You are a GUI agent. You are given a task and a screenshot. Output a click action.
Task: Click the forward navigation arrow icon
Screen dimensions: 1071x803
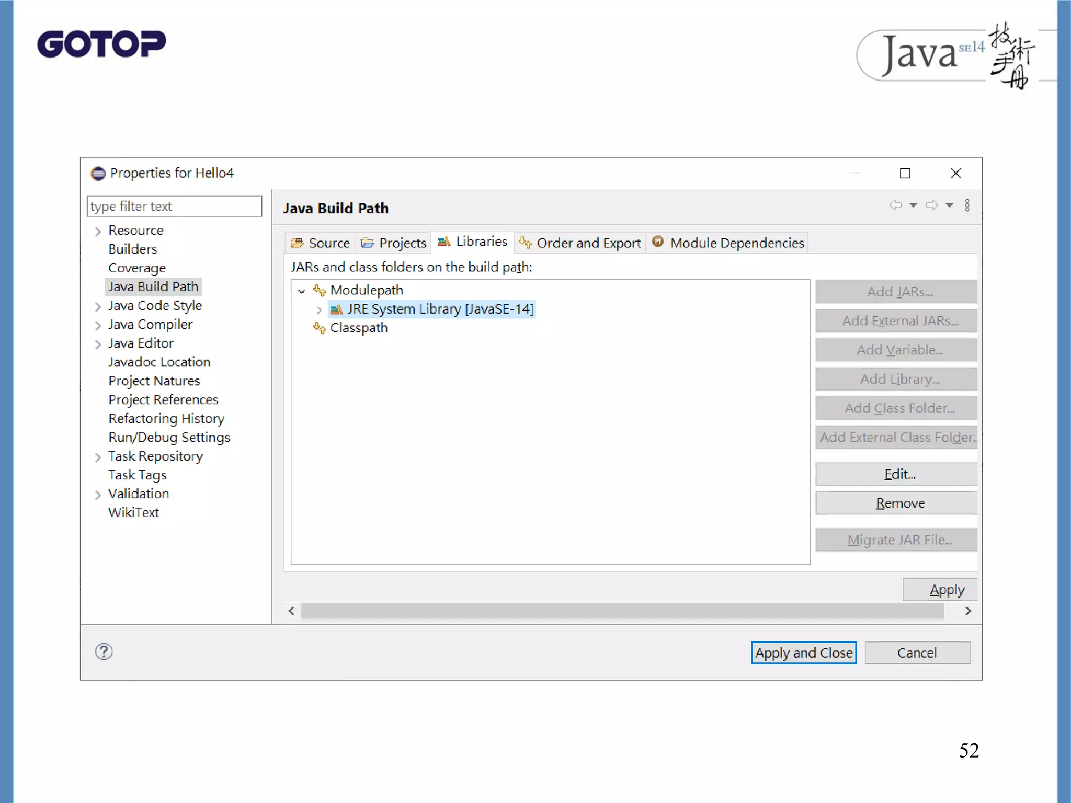(931, 205)
